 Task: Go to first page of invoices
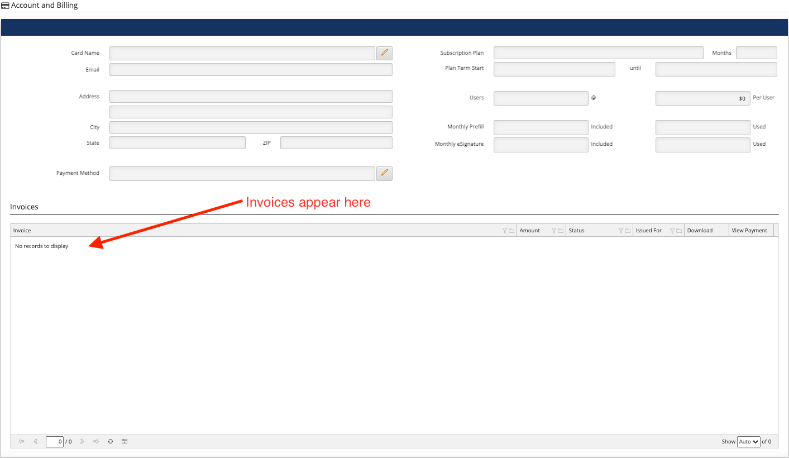pyautogui.click(x=21, y=441)
